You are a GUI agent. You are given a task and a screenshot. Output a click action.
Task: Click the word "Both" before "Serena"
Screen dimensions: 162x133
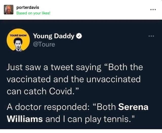pos(106,107)
